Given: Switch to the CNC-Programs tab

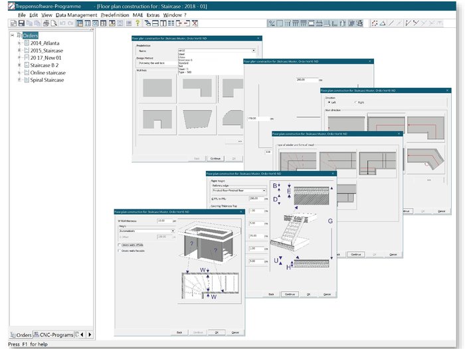Looking at the screenshot, I should tap(53, 334).
